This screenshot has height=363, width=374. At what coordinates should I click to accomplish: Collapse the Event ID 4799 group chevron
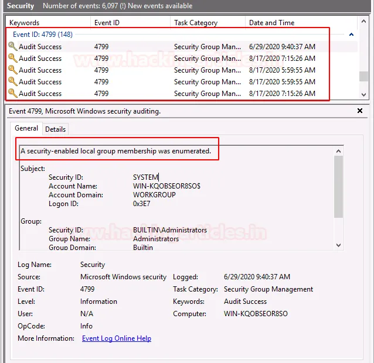(351, 35)
